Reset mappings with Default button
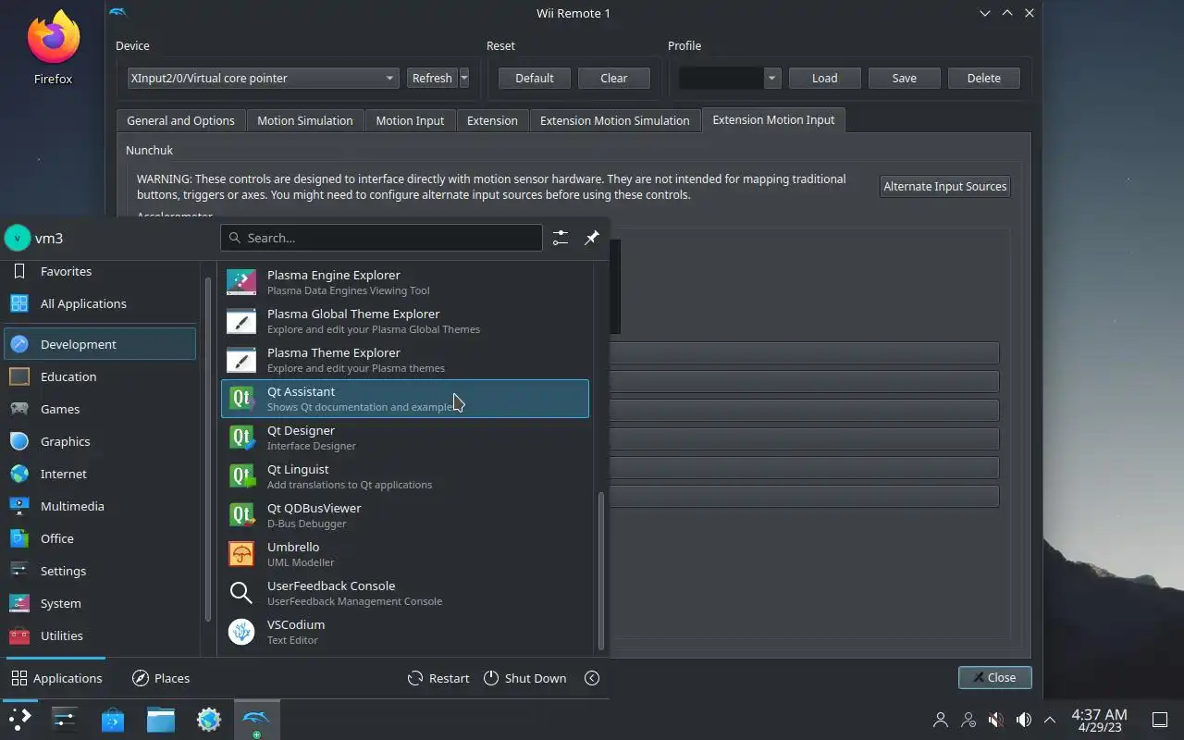This screenshot has height=740, width=1184. [x=535, y=79]
